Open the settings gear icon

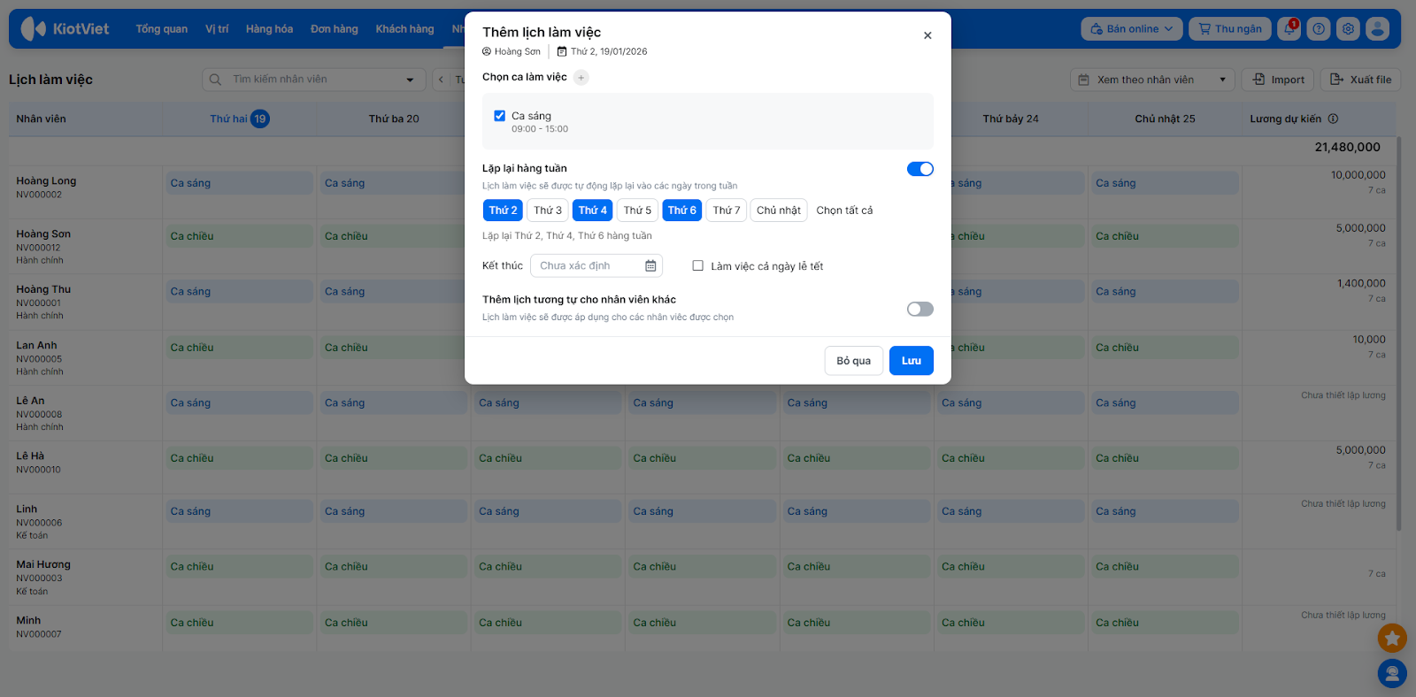click(1348, 29)
